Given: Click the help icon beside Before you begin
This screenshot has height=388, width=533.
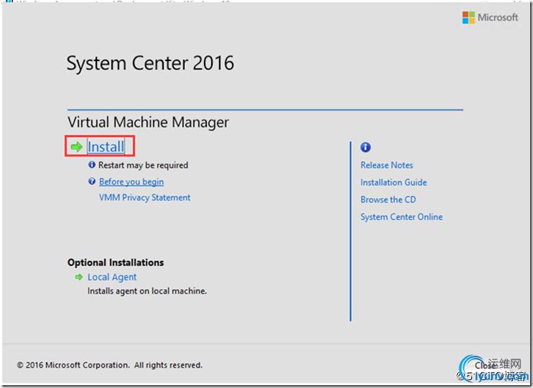Looking at the screenshot, I should pos(92,181).
